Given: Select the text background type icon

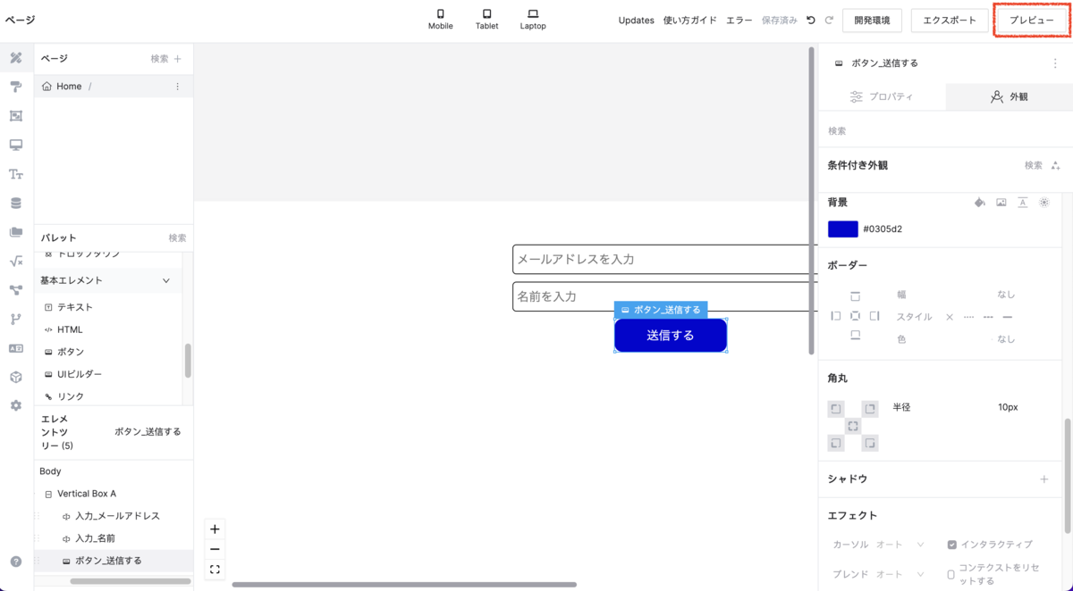Looking at the screenshot, I should (1023, 203).
